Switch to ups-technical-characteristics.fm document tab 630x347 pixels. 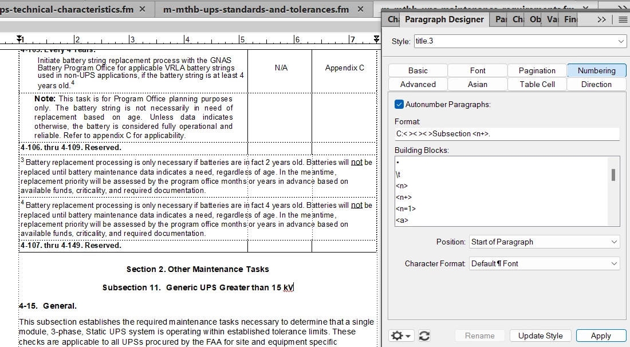coord(66,9)
